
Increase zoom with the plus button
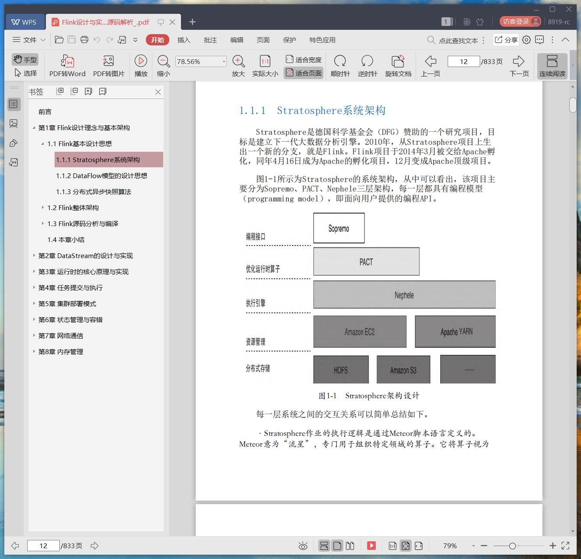552,546
